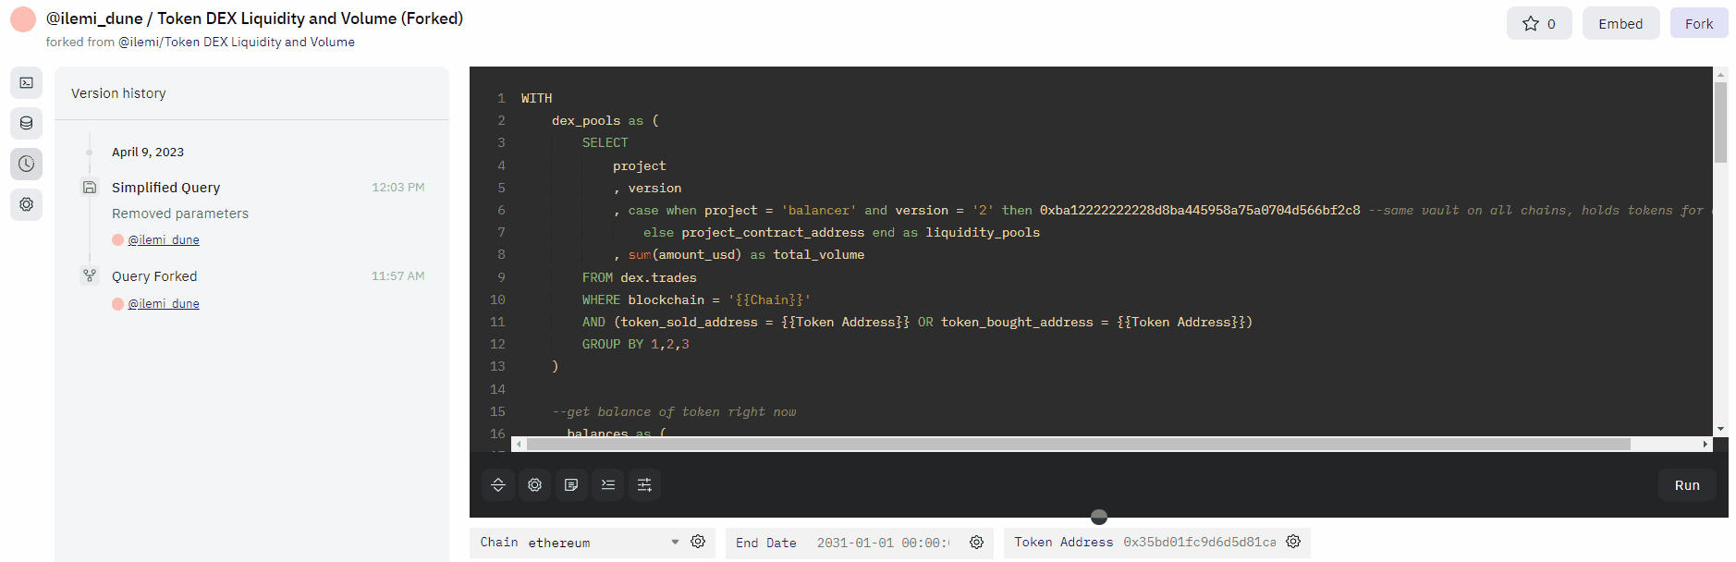Select the Query Forked version entry

154,276
